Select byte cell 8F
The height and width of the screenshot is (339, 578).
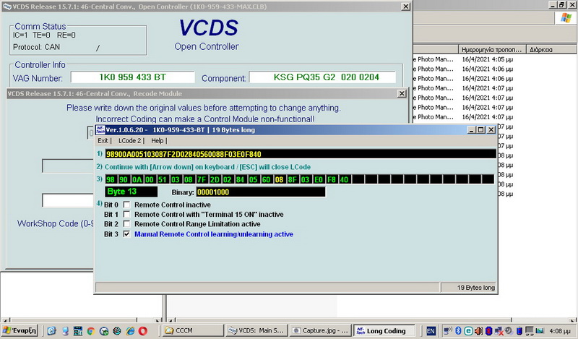[293, 179]
